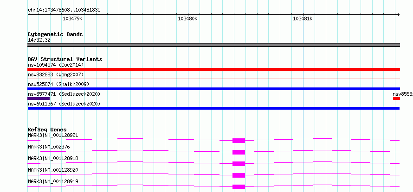The height and width of the screenshot is (192, 413).
Task: Click the chr14:103478608..103481835 coordinate label
Action: pyautogui.click(x=64, y=10)
